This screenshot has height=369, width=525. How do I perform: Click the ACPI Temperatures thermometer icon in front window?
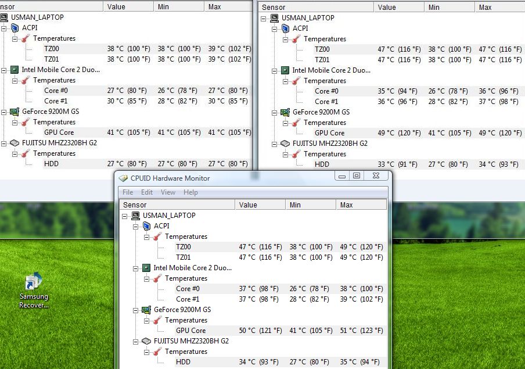pyautogui.click(x=157, y=237)
